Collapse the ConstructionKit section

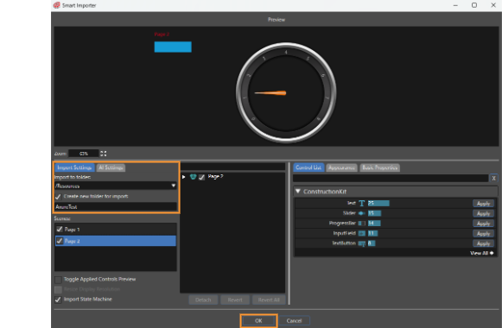pyautogui.click(x=298, y=191)
